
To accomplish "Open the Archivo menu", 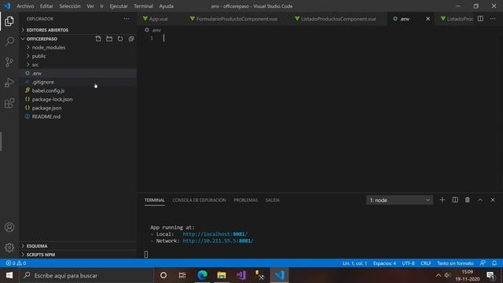I will coord(25,6).
